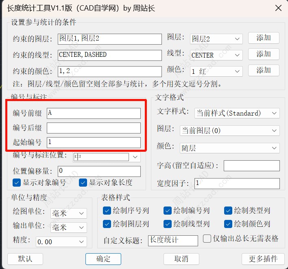Click the 取消 button

181,259
